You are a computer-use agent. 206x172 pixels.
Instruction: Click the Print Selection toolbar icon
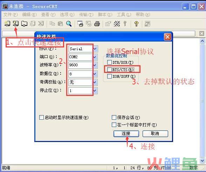click(x=89, y=24)
